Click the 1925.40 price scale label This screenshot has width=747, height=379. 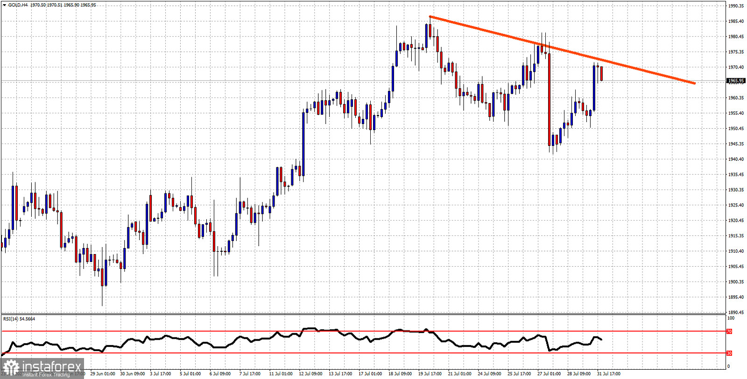point(736,205)
